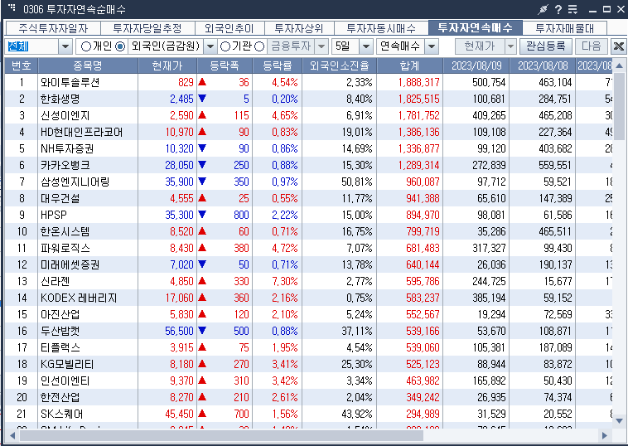Select stock 한화생명
This screenshot has height=446, width=628.
tap(60, 99)
